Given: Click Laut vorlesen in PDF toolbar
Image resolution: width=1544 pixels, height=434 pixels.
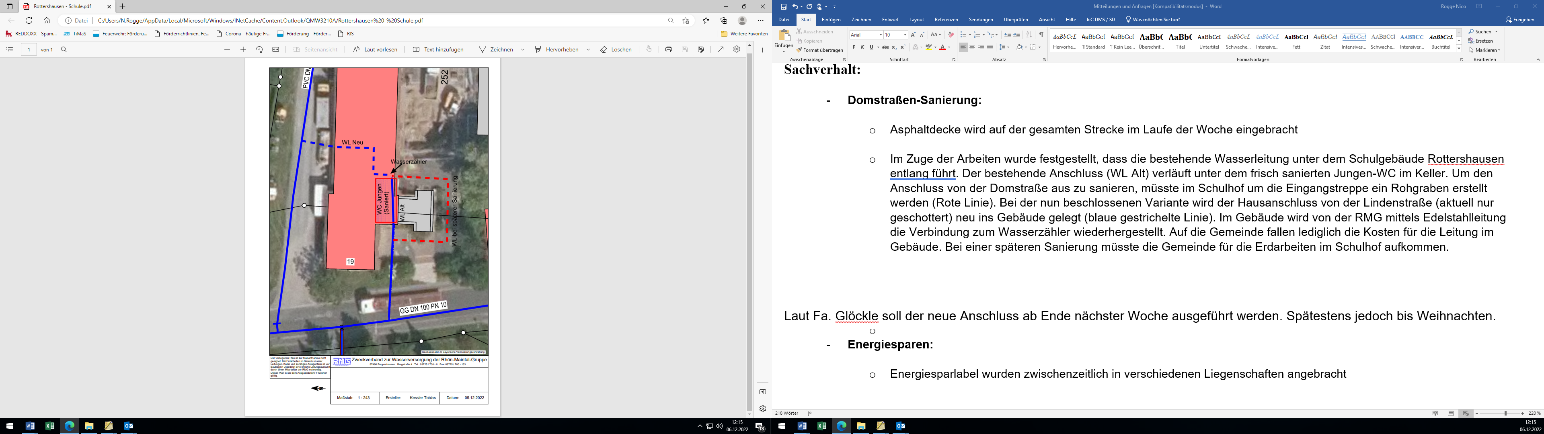Looking at the screenshot, I should click(375, 50).
